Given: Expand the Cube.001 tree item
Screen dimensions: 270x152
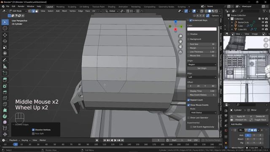Looking at the screenshot, I should click(232, 29).
